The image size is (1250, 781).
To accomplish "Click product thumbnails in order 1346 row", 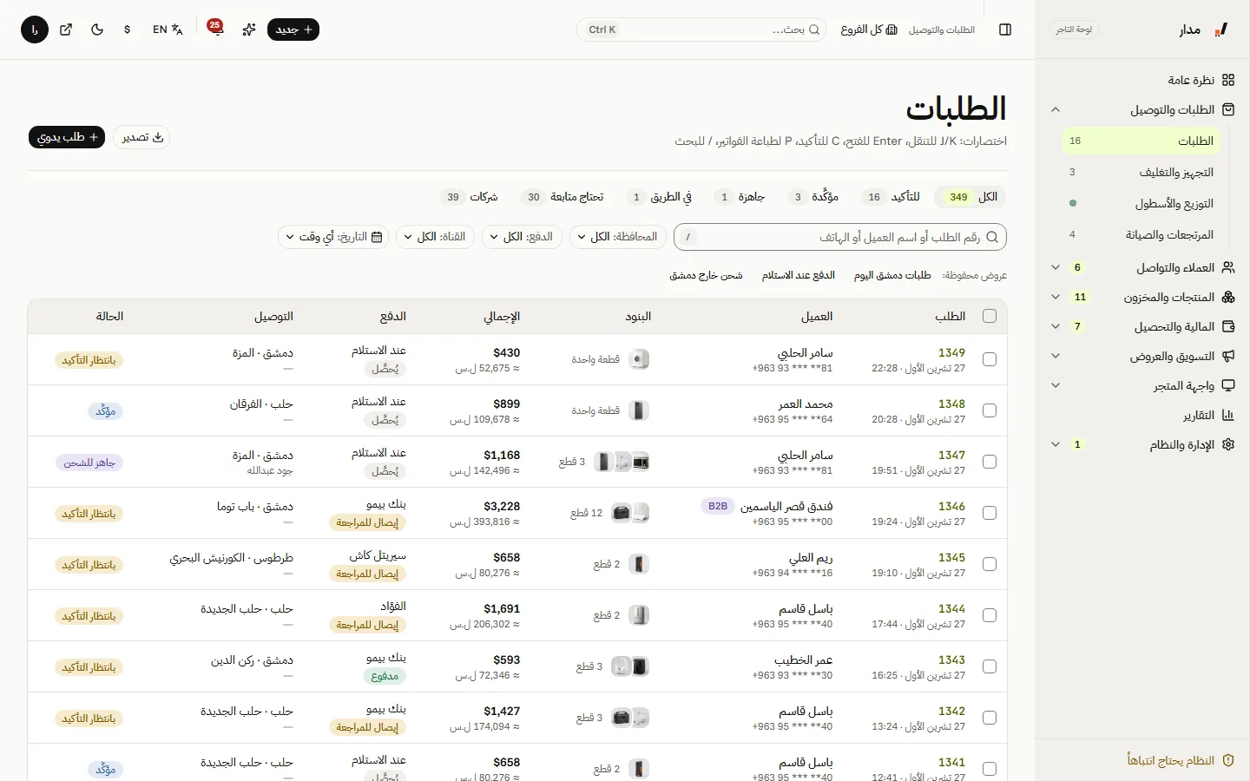I will 630,513.
